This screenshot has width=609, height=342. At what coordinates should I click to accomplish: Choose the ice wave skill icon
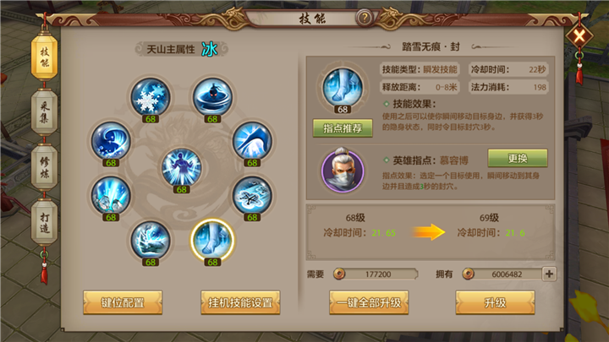tap(111, 141)
